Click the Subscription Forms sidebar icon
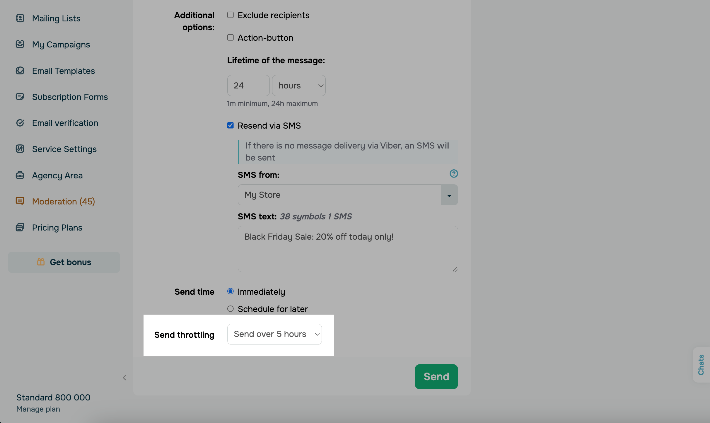The width and height of the screenshot is (710, 423). 20,97
